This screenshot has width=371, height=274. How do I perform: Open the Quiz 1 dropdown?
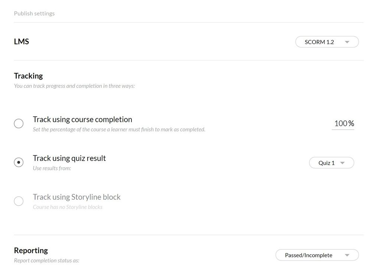click(331, 163)
